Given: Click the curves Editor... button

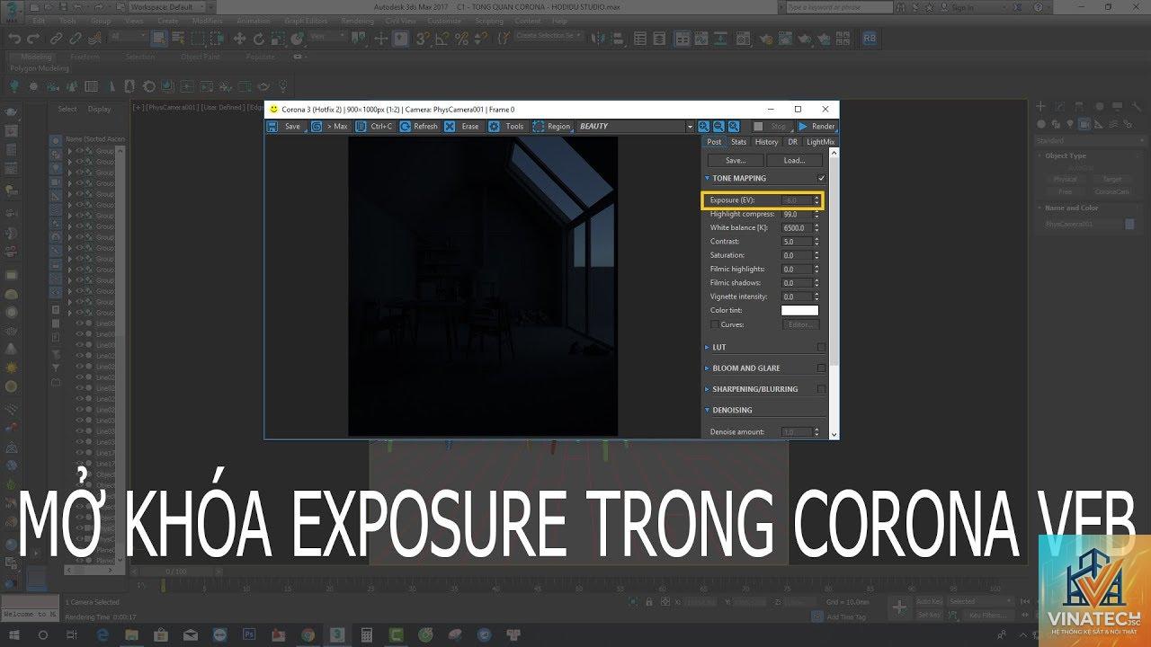Looking at the screenshot, I should 800,324.
